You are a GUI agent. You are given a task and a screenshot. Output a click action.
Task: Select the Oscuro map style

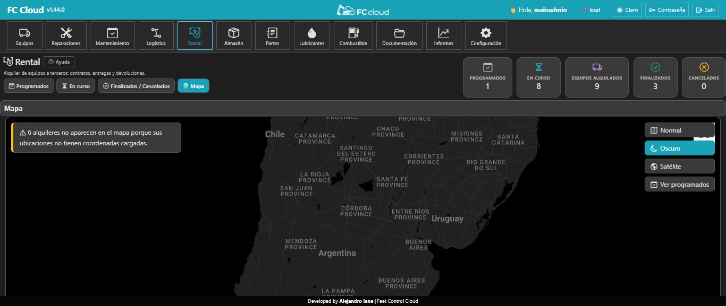click(679, 148)
